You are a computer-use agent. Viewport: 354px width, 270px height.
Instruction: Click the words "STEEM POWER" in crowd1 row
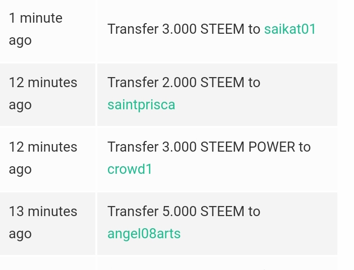click(248, 147)
